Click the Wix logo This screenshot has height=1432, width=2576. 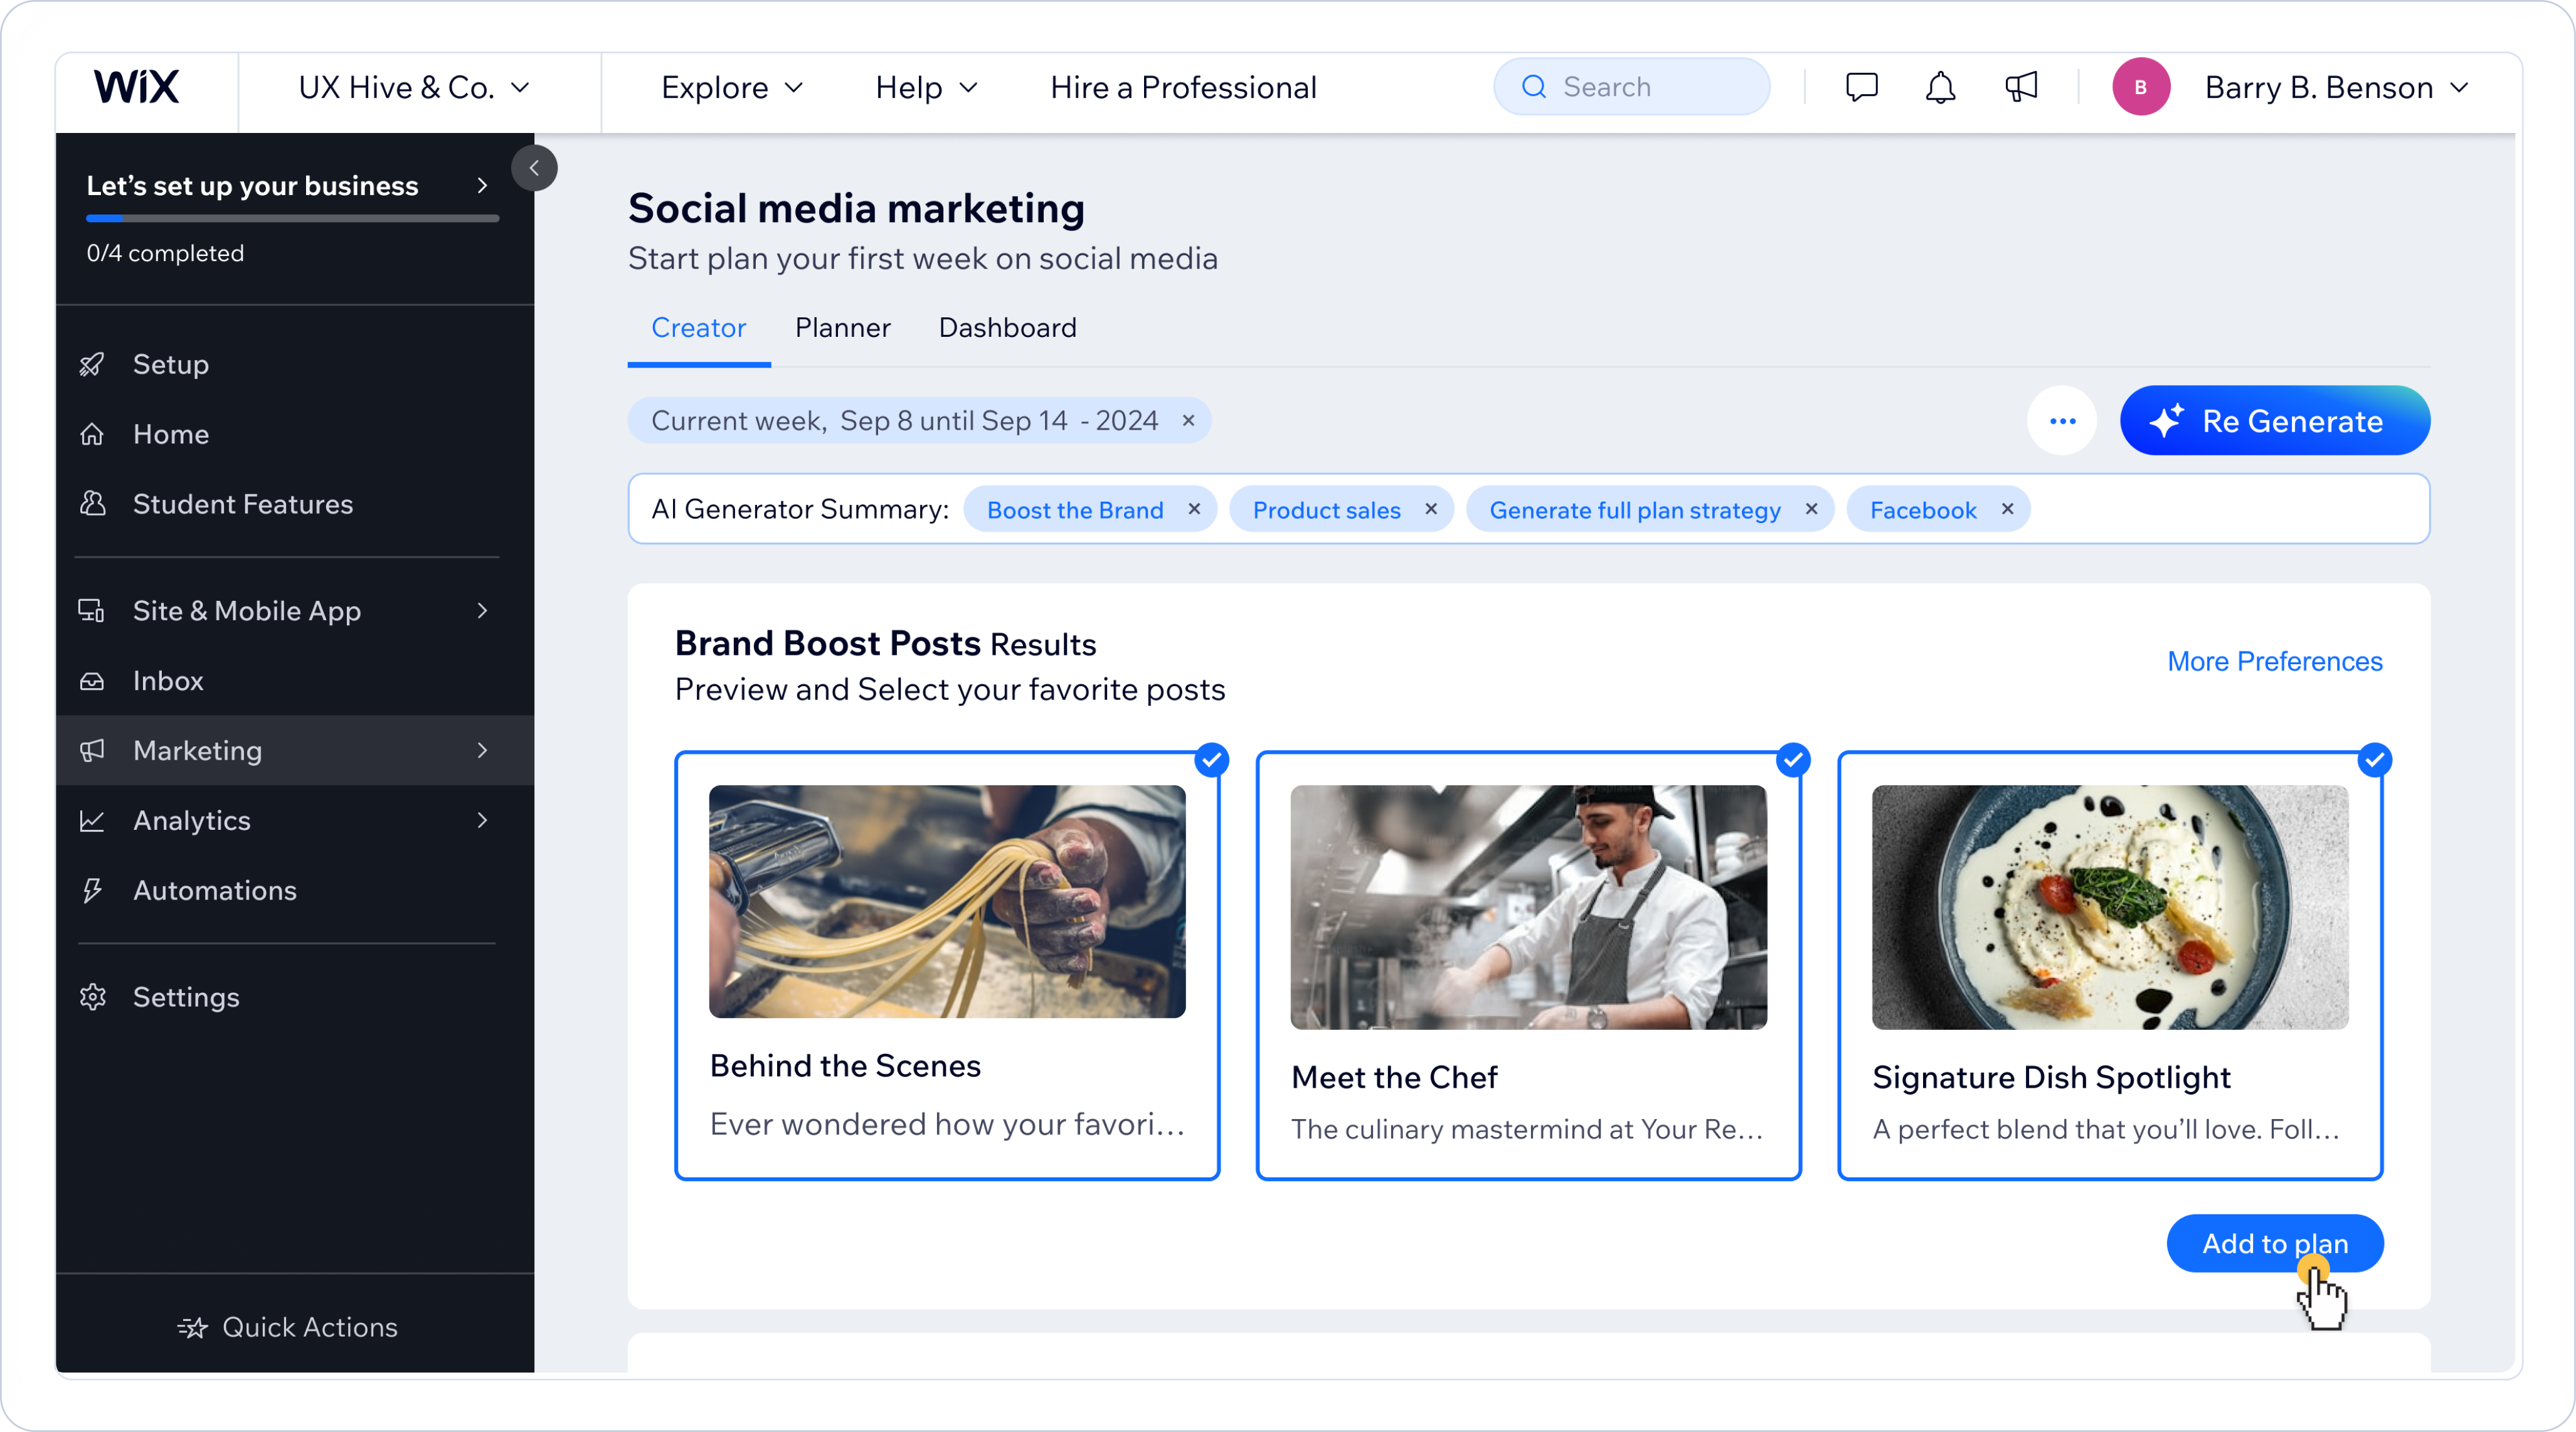(x=137, y=87)
